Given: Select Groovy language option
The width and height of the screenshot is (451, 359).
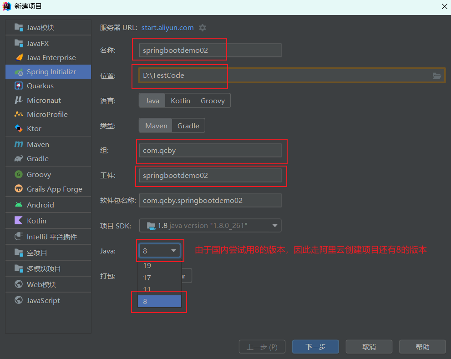Looking at the screenshot, I should [213, 101].
